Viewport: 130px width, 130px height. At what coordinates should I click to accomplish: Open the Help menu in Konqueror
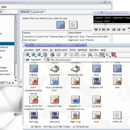103,50
